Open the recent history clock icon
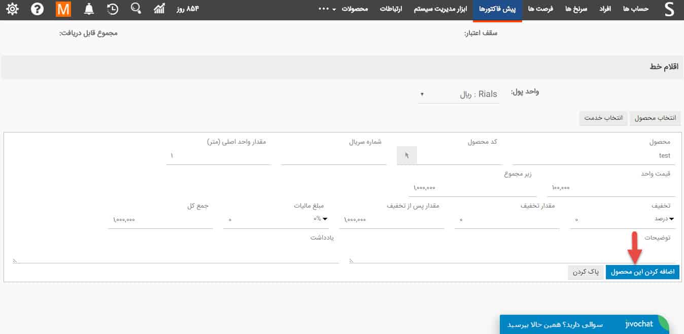This screenshot has height=334, width=684. click(x=113, y=9)
